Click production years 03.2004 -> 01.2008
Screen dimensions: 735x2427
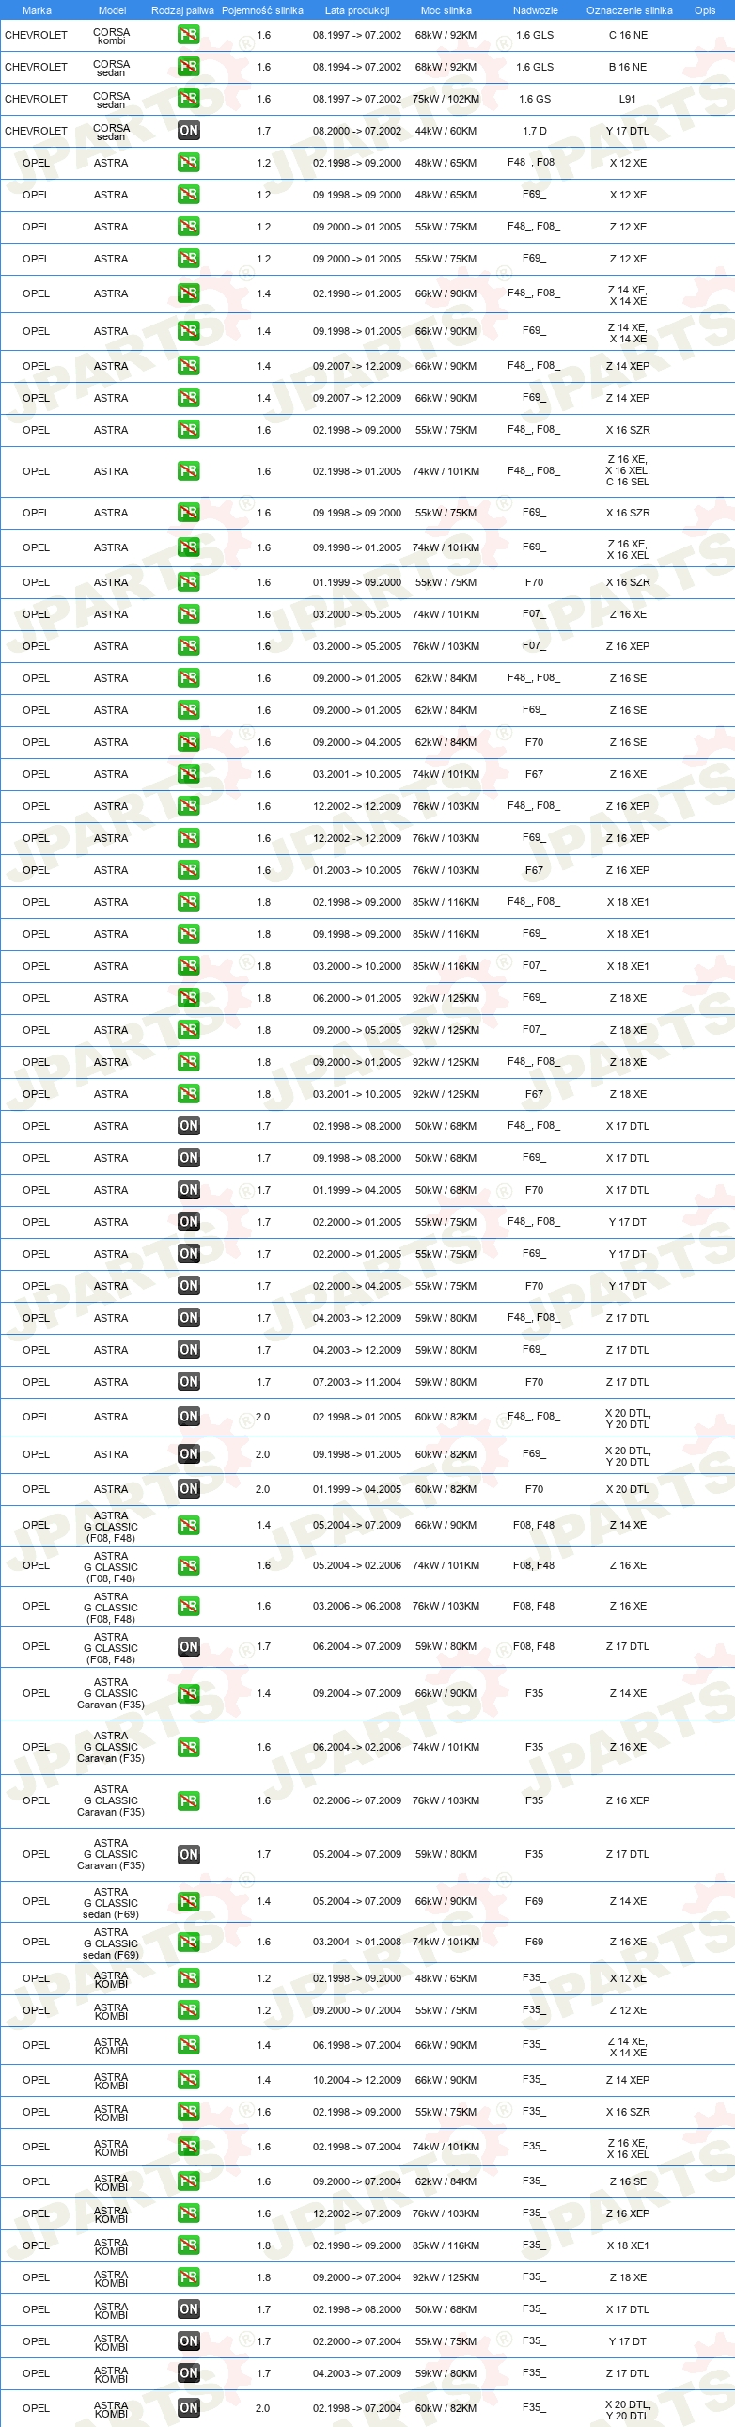(x=356, y=1943)
